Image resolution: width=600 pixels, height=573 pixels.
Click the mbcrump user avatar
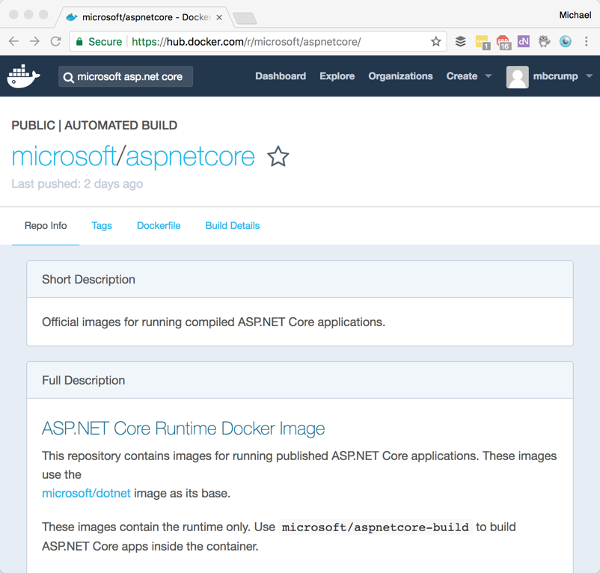(x=518, y=77)
